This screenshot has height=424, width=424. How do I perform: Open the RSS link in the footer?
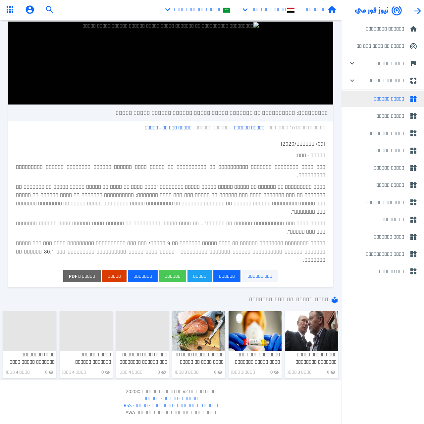[x=128, y=405]
